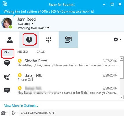This screenshot has height=116, width=124.
Task: Click Balaji NJL's yellow away status icon
Action: (20, 75)
